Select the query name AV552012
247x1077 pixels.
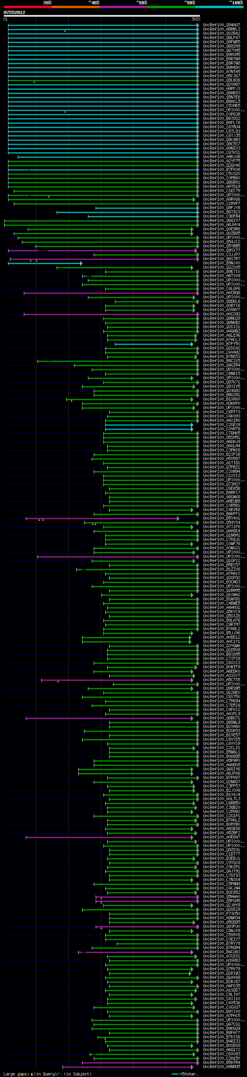click(x=15, y=12)
